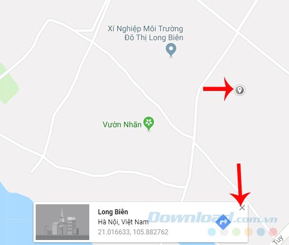Click the orange watermark dot
This screenshot has height=245, width=289.
coord(248,232)
